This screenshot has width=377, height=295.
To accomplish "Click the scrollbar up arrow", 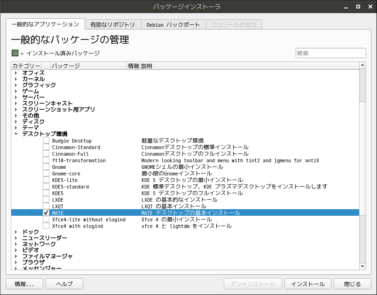I will (x=362, y=65).
